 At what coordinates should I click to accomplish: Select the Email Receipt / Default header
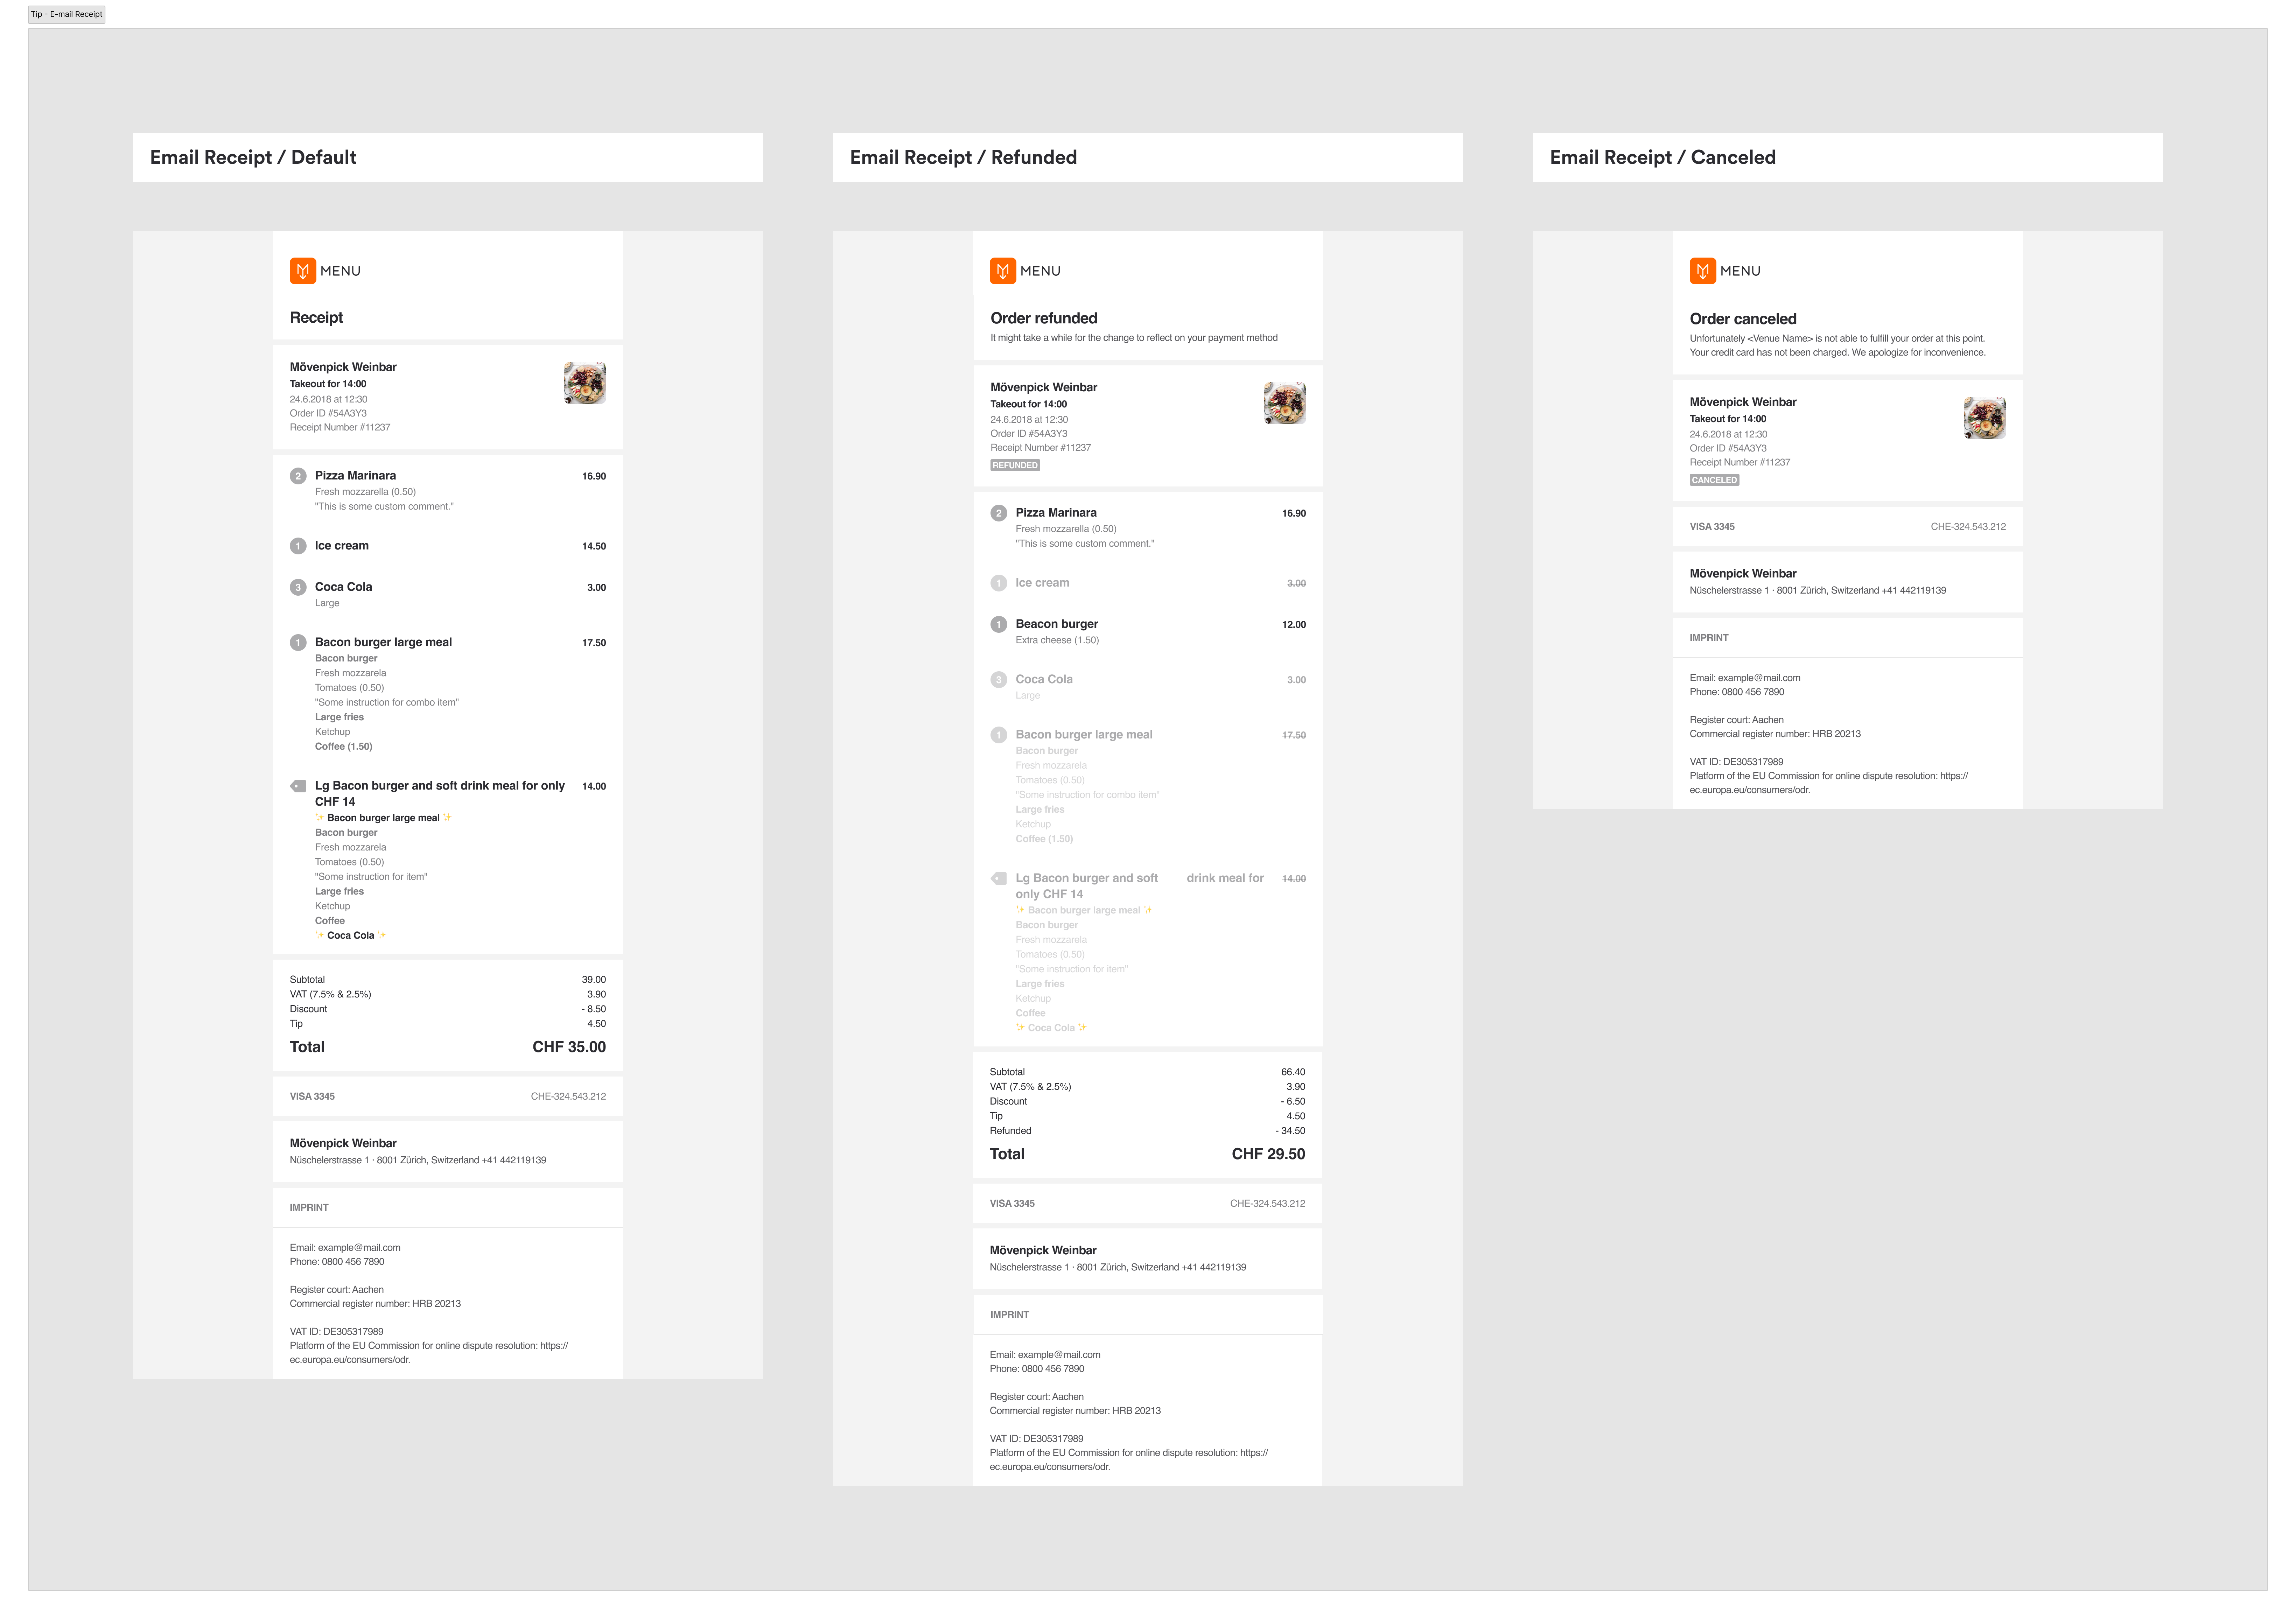[253, 157]
